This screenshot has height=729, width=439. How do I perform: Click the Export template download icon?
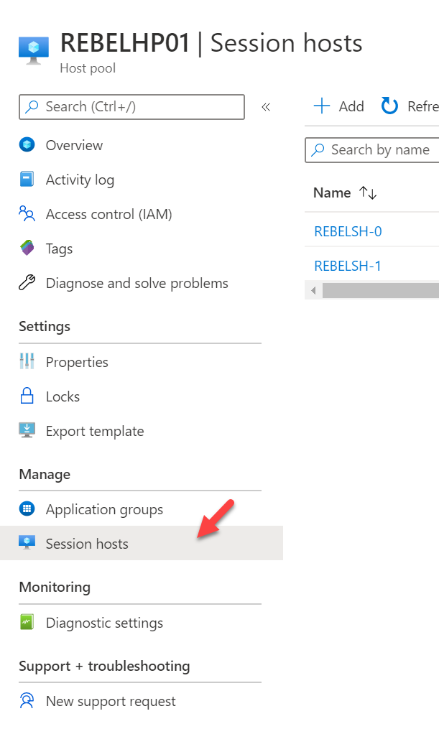[27, 430]
